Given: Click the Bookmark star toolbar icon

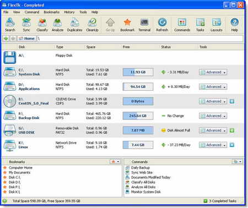Looking at the screenshot, I should point(127,25).
